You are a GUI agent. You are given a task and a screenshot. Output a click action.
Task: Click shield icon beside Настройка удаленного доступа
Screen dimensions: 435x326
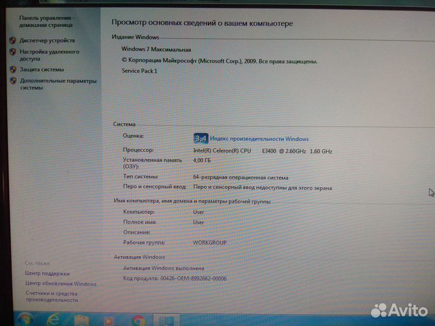click(13, 52)
